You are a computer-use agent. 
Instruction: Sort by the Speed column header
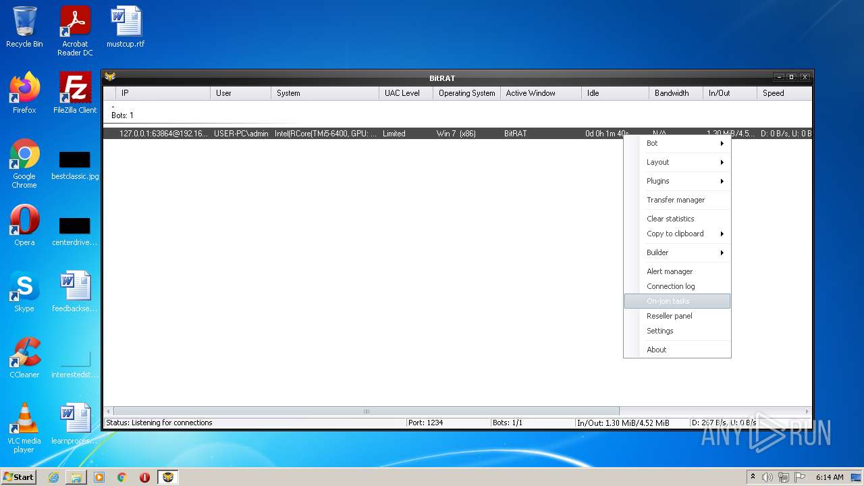(x=784, y=93)
